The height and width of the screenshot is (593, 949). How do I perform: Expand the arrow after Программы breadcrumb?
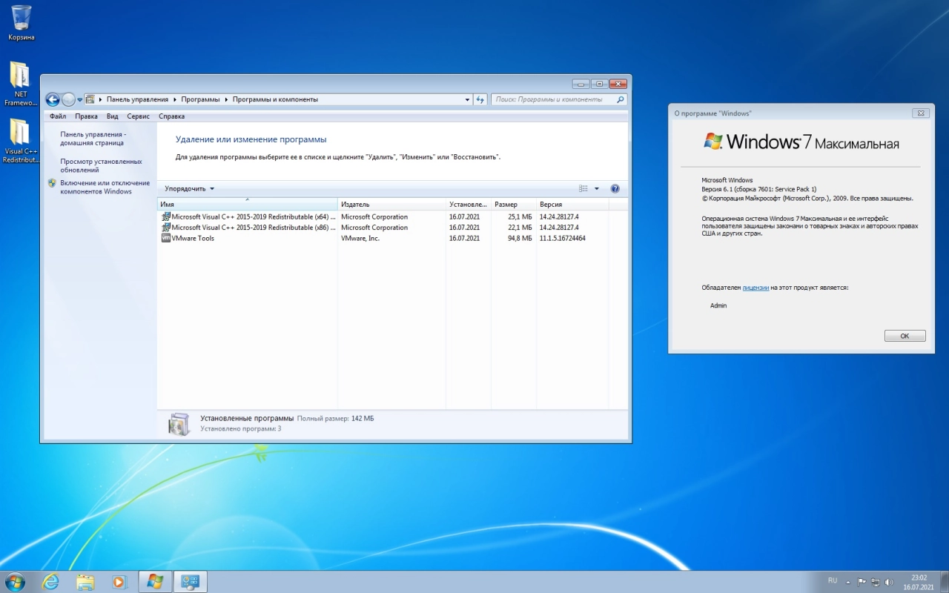click(227, 99)
